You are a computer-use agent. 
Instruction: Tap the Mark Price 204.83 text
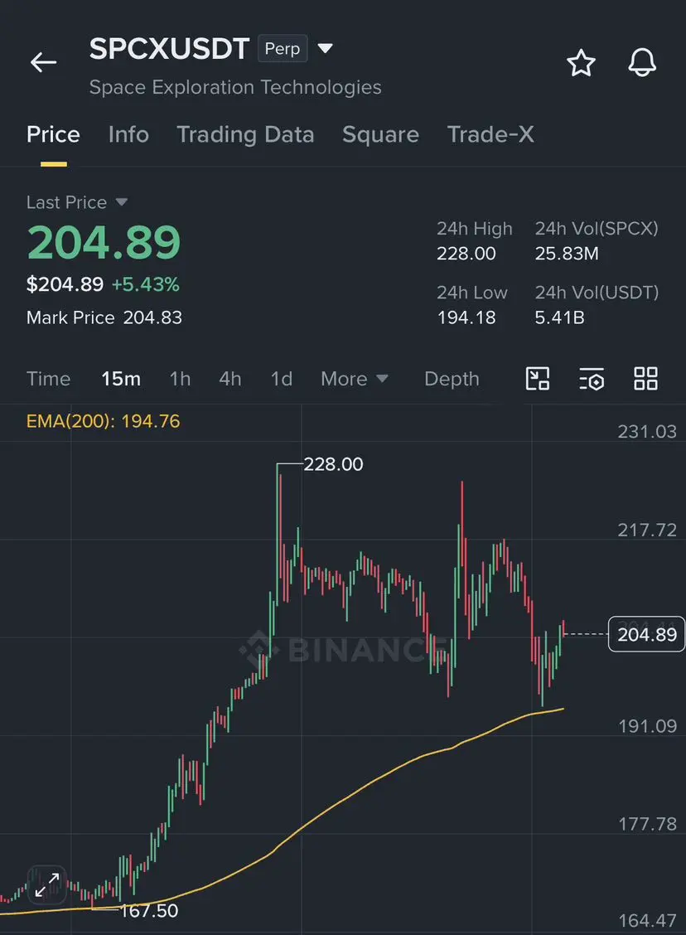(x=104, y=317)
